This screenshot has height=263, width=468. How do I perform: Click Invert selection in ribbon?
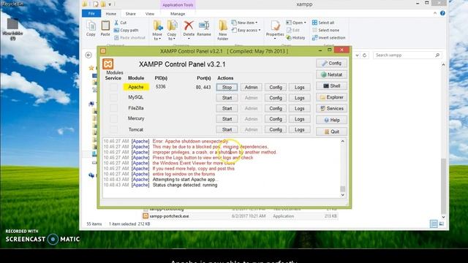(328, 38)
